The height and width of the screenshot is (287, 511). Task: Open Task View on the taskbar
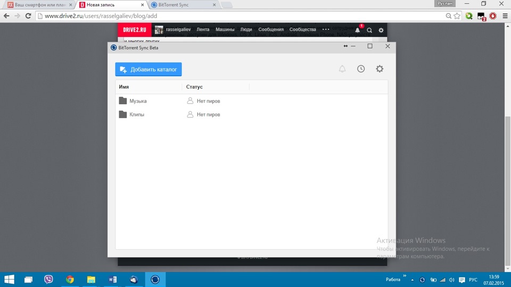[x=28, y=280]
